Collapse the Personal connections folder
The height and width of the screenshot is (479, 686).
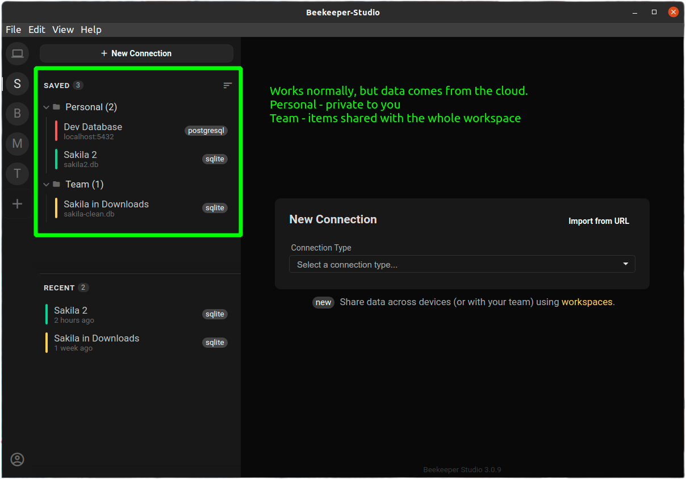tap(47, 107)
